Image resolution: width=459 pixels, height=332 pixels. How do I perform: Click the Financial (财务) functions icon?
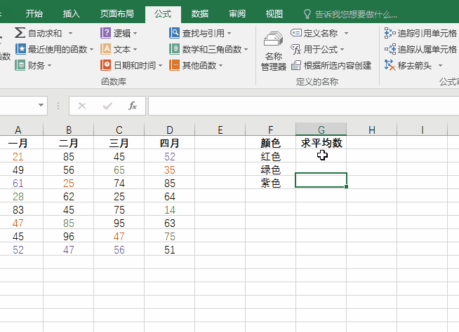pos(20,65)
